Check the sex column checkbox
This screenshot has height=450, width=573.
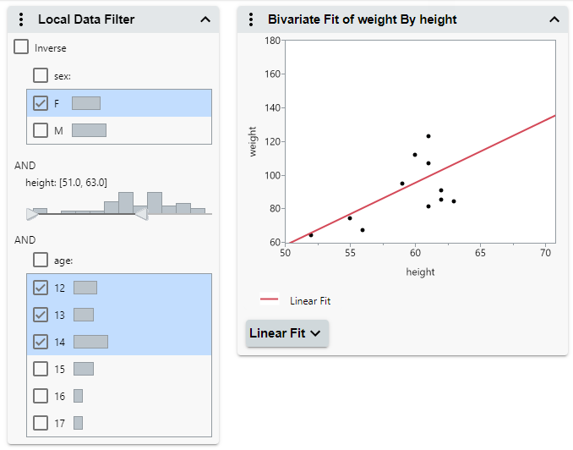[x=41, y=75]
